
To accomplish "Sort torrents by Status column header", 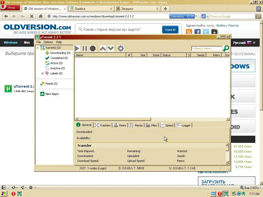I will [x=174, y=55].
